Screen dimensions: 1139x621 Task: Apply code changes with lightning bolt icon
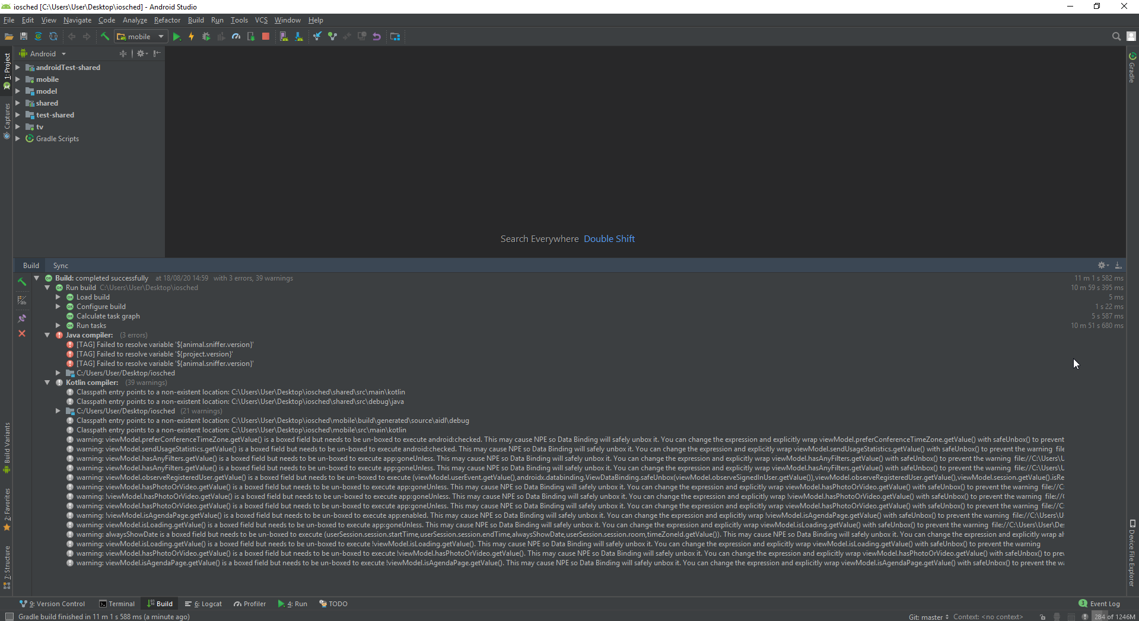click(191, 36)
